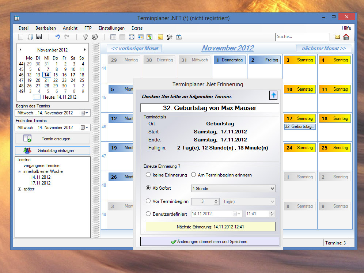The width and height of the screenshot is (364, 273).
Task: Select the 'Benutzerdefiniert' radio button
Action: point(148,214)
